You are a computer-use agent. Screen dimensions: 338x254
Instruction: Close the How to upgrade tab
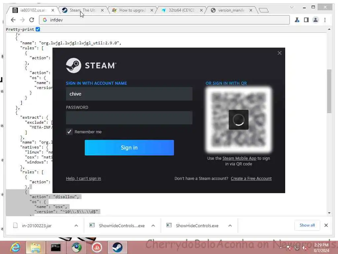tap(152, 10)
